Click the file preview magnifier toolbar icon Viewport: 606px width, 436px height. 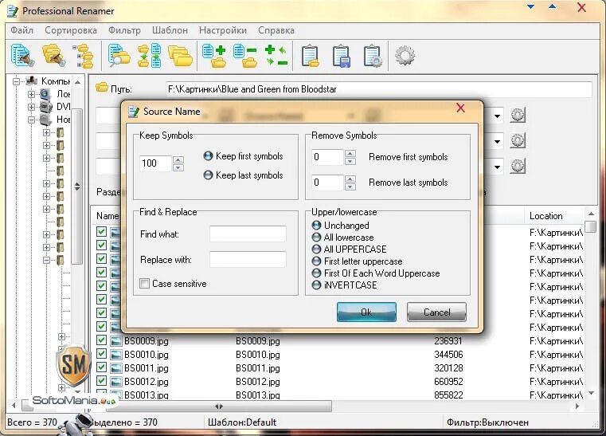(x=119, y=55)
